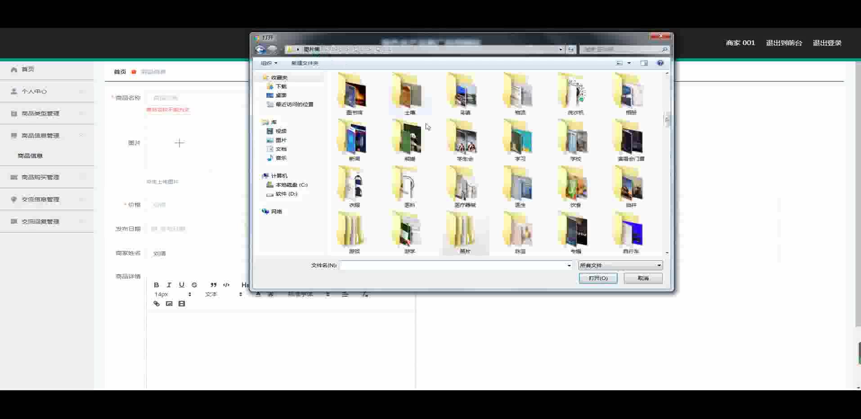Click the dialog search box
The width and height of the screenshot is (861, 419).
point(624,49)
